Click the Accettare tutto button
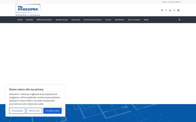The height and width of the screenshot is (122, 196). [52, 111]
